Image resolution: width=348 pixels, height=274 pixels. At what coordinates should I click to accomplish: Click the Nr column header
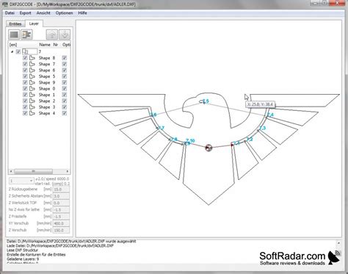click(x=56, y=45)
